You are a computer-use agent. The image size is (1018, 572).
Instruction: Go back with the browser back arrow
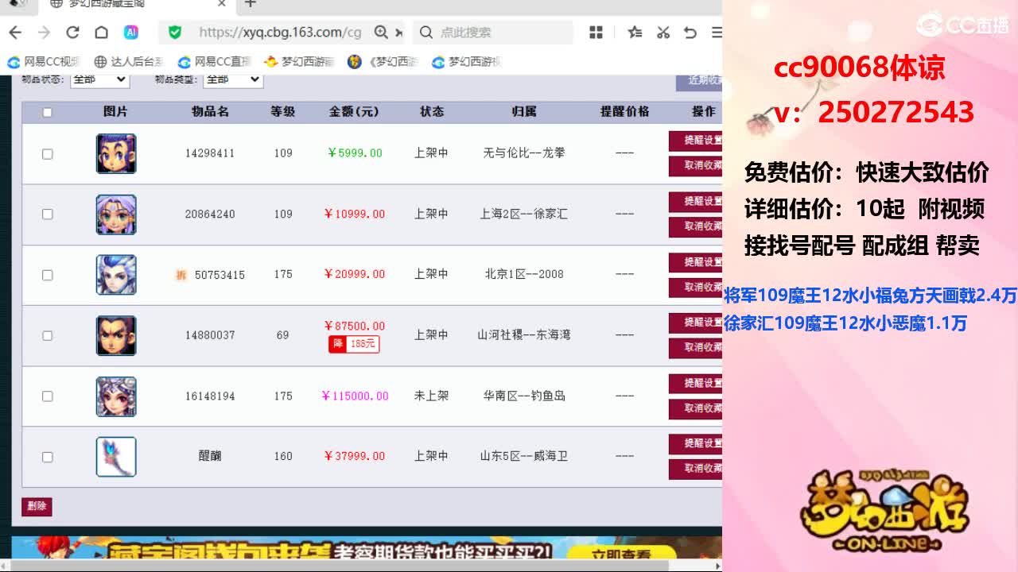(x=15, y=33)
